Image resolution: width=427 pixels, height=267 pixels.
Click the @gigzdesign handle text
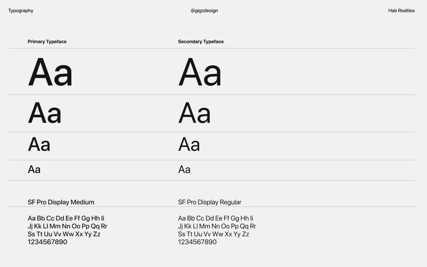pyautogui.click(x=204, y=11)
